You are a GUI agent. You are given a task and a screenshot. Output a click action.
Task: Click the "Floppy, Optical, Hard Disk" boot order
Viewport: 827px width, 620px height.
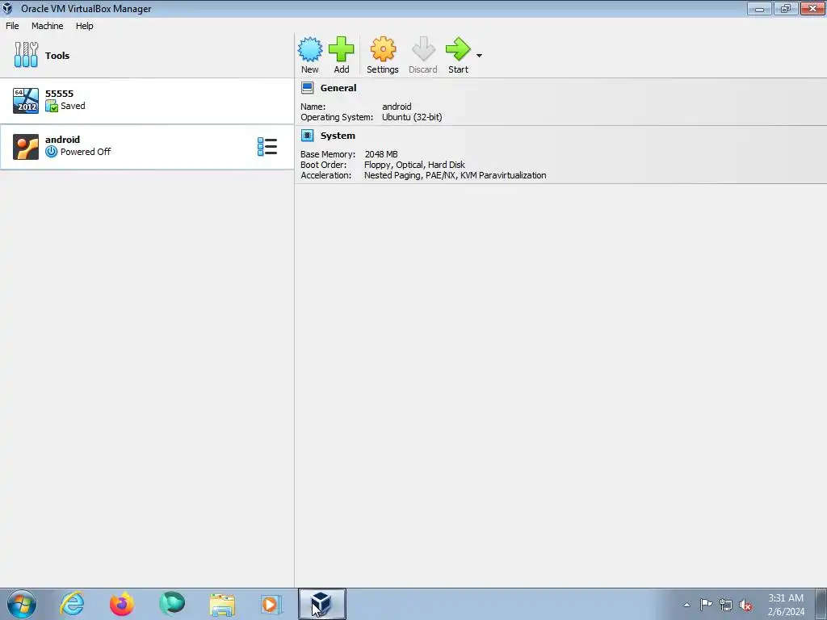point(414,165)
